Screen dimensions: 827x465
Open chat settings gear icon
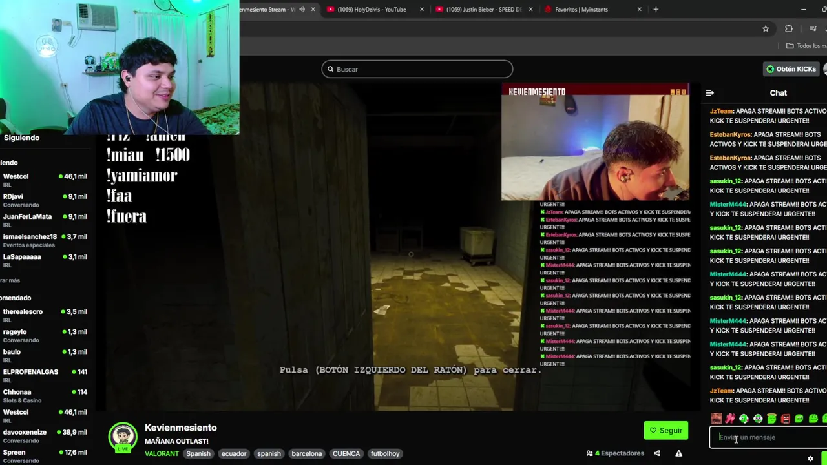pyautogui.click(x=810, y=459)
